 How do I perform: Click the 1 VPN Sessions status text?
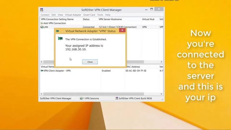(91, 98)
